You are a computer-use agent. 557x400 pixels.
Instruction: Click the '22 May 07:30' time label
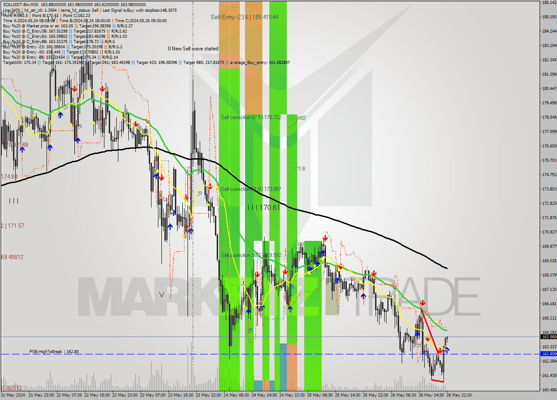(69, 395)
